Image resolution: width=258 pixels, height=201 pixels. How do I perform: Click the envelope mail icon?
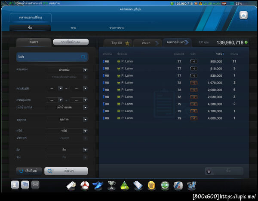pos(35,185)
